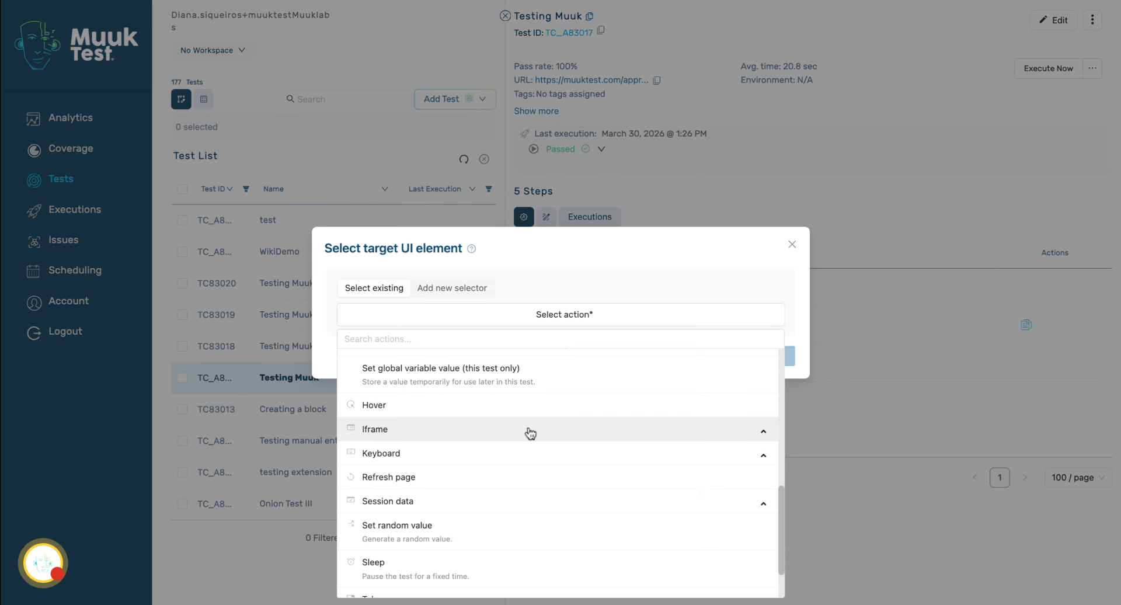Close the Select target UI element dialog

792,245
